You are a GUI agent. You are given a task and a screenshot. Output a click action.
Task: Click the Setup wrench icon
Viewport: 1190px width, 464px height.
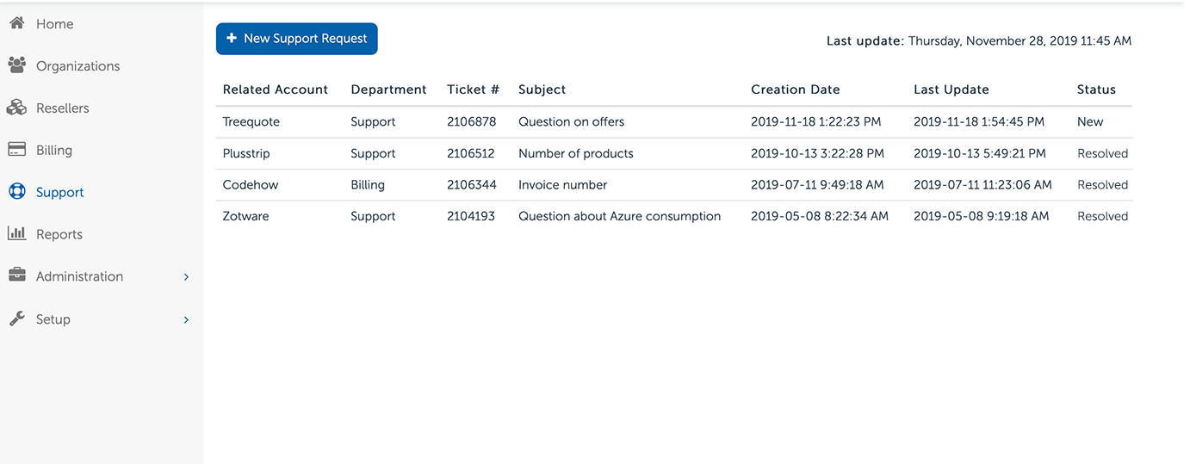[16, 319]
